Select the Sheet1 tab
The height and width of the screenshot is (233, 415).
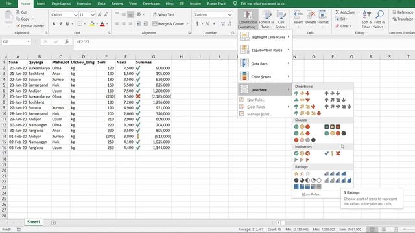coord(34,222)
